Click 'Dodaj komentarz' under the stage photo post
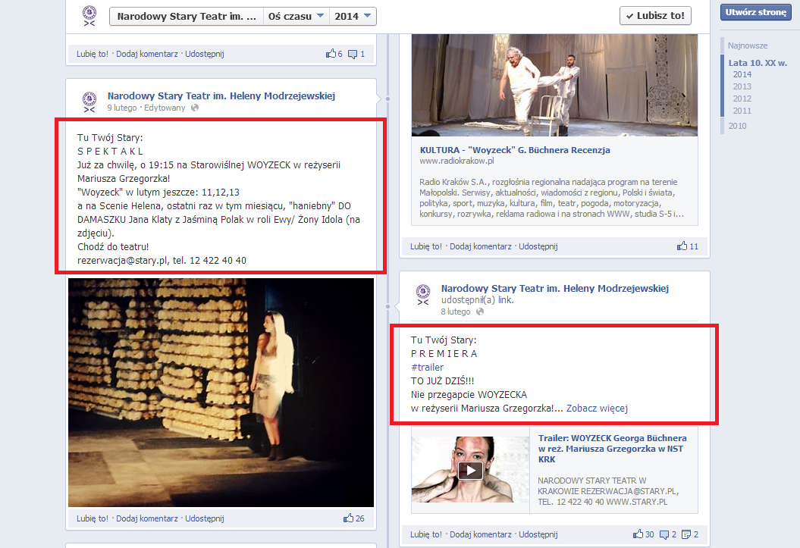 coord(147,518)
